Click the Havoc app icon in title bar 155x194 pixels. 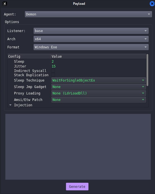pyautogui.click(x=5, y=4)
